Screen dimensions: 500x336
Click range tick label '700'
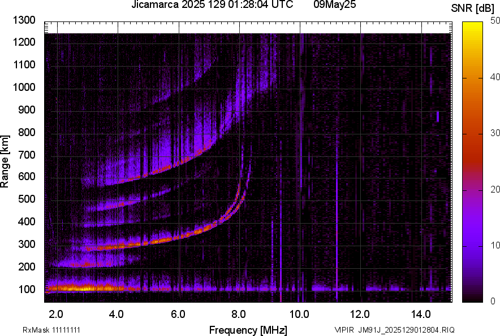27,155
